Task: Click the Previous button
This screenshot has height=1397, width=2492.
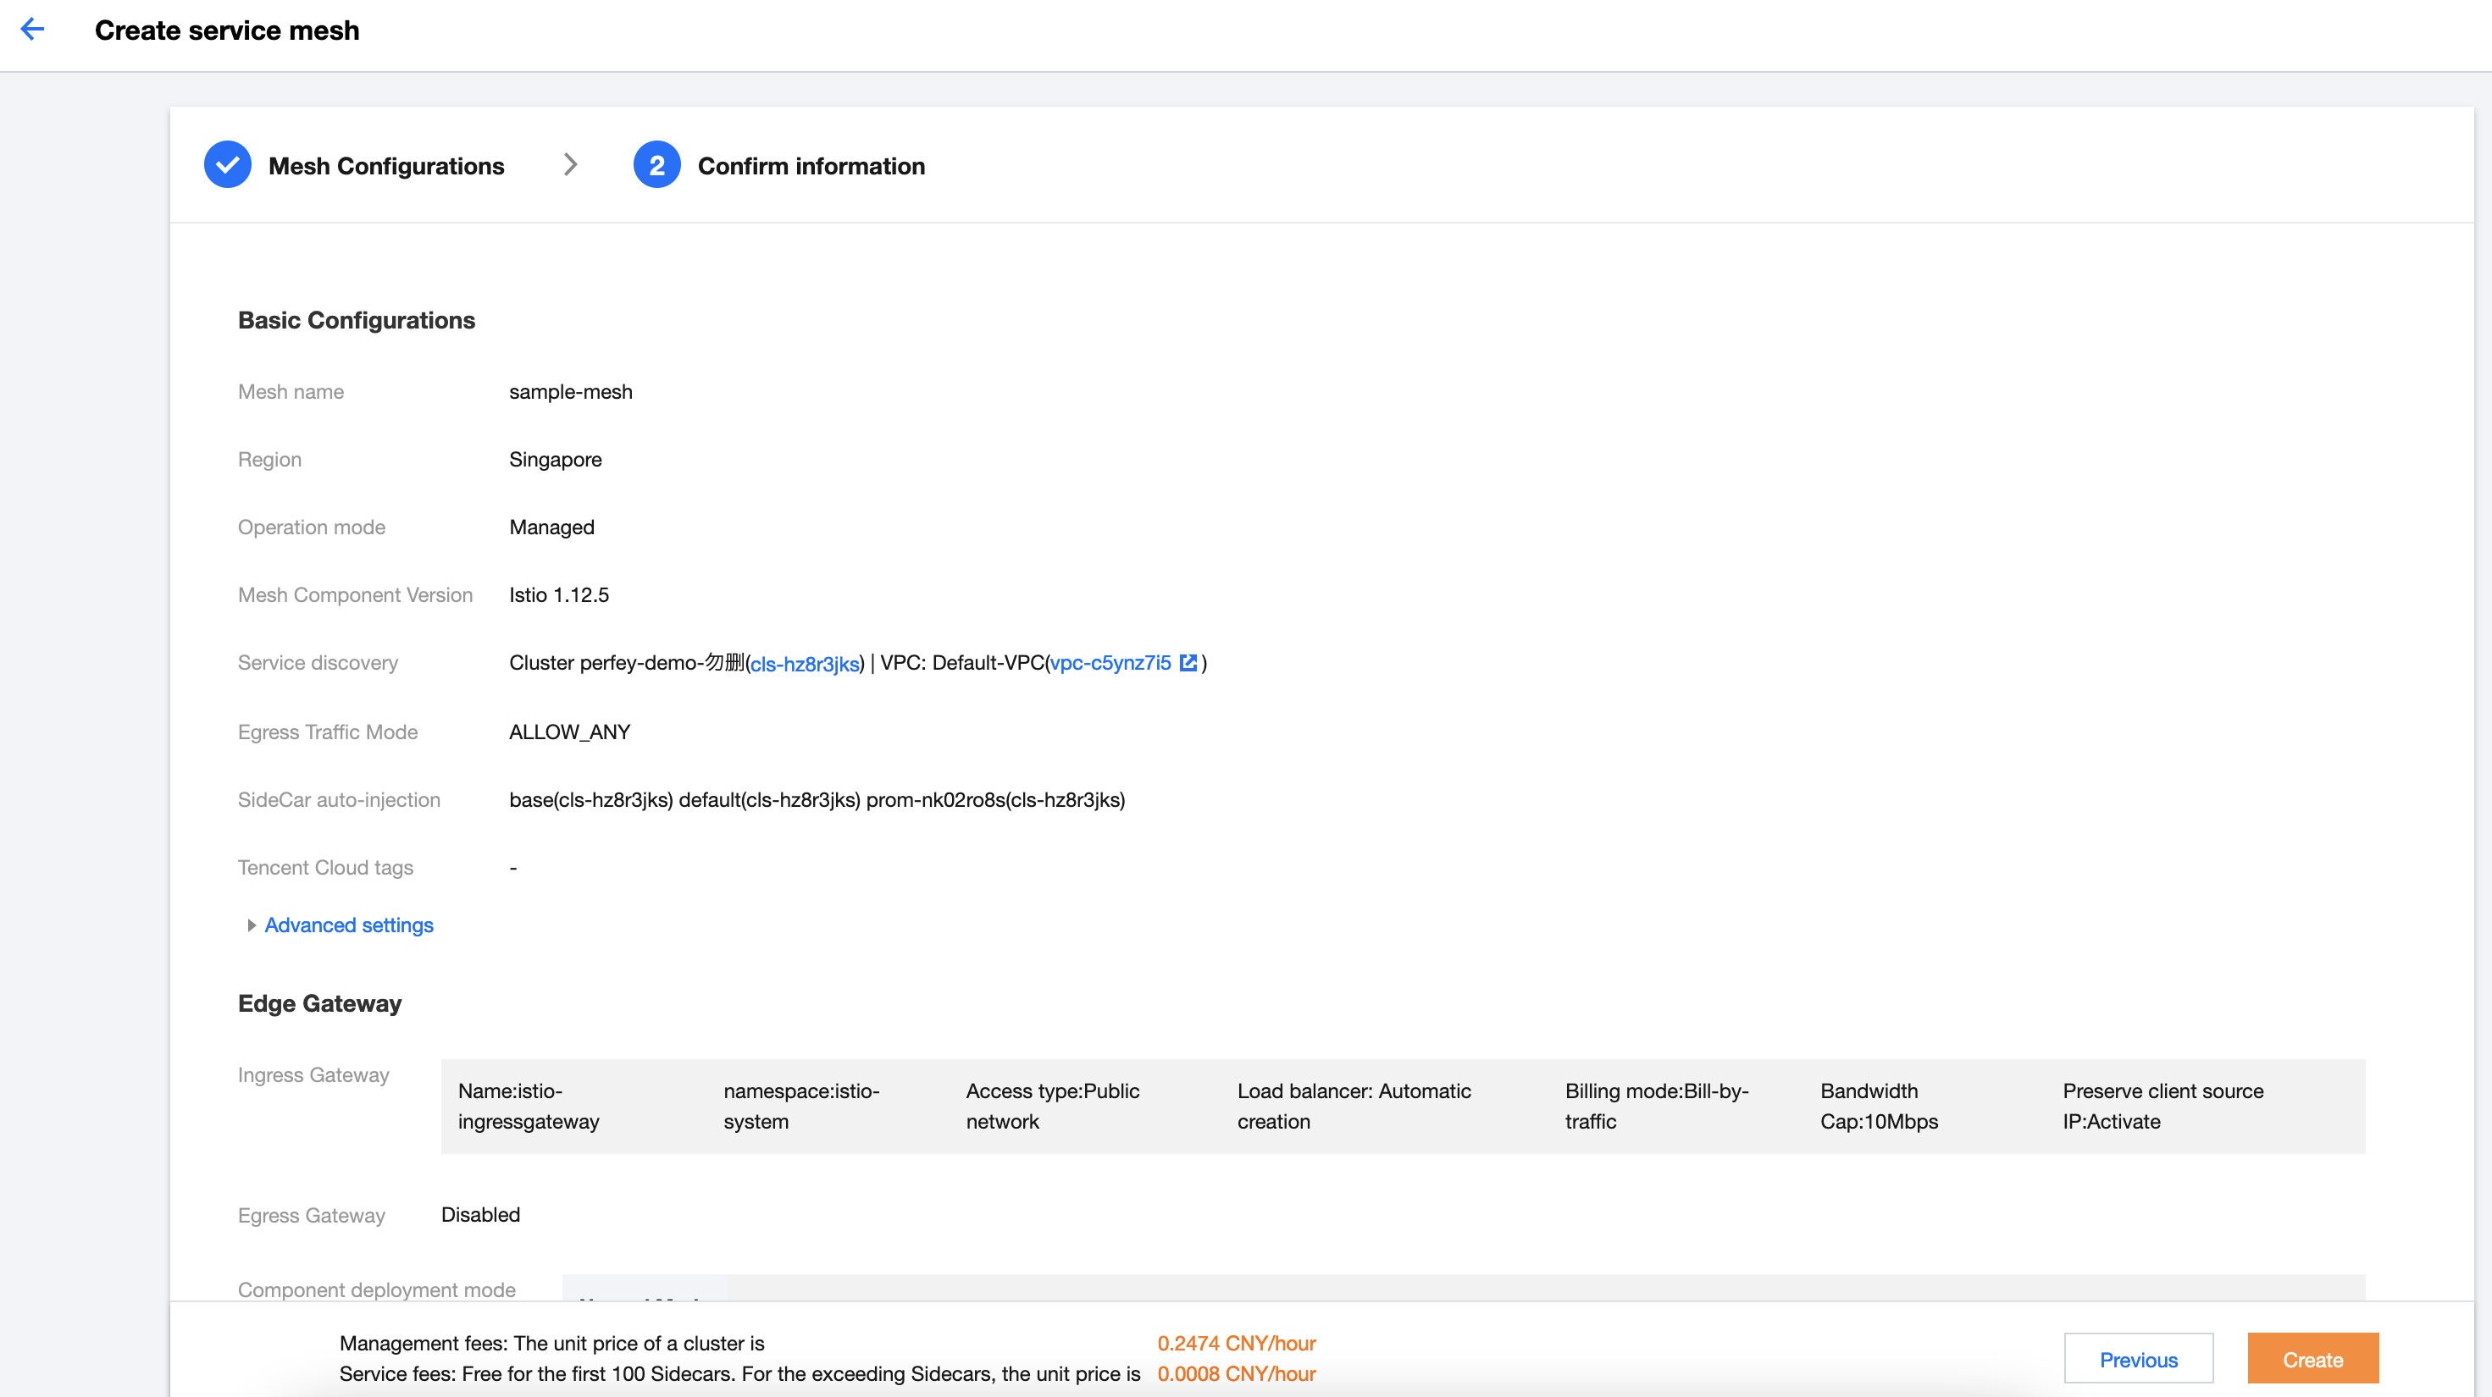Action: 2138,1359
